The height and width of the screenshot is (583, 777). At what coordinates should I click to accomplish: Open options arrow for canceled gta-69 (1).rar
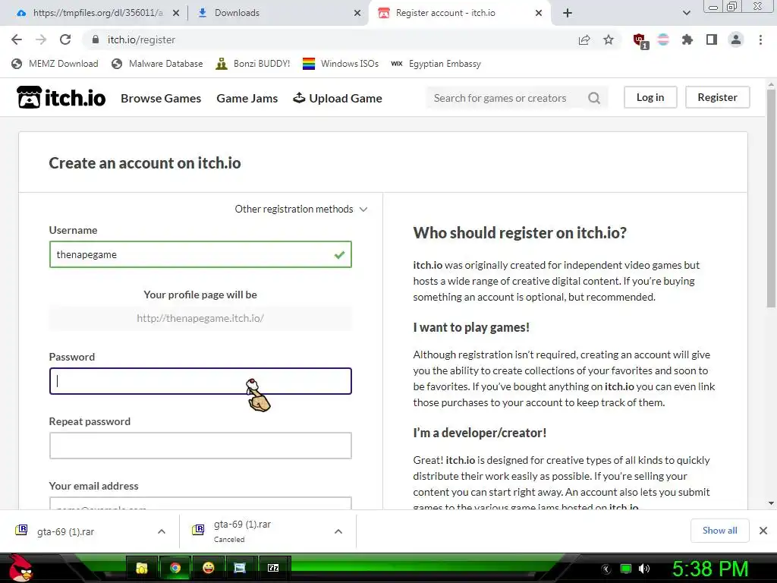(x=338, y=531)
